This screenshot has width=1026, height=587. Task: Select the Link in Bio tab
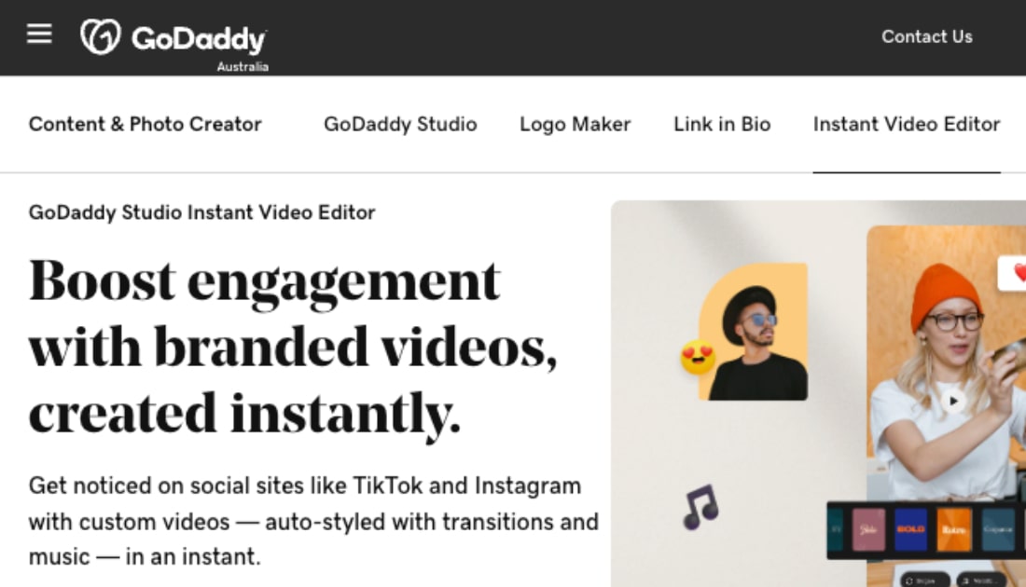722,124
